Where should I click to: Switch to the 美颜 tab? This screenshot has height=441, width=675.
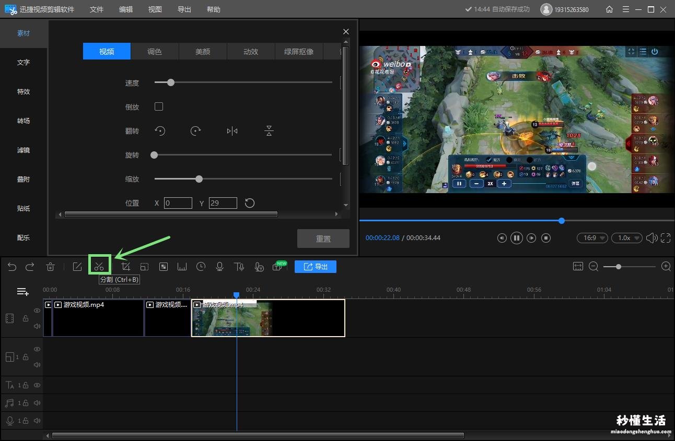(x=203, y=51)
